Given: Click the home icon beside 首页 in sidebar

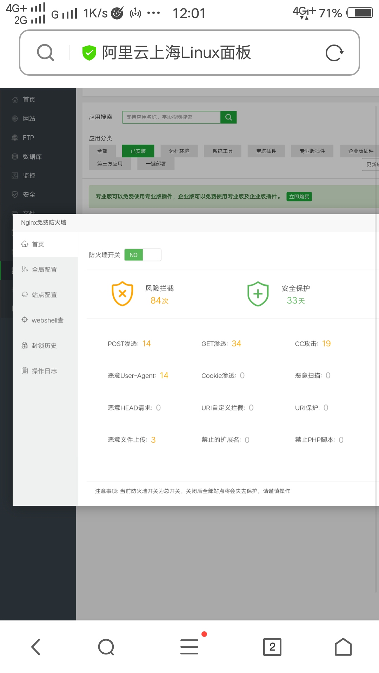Looking at the screenshot, I should point(15,100).
